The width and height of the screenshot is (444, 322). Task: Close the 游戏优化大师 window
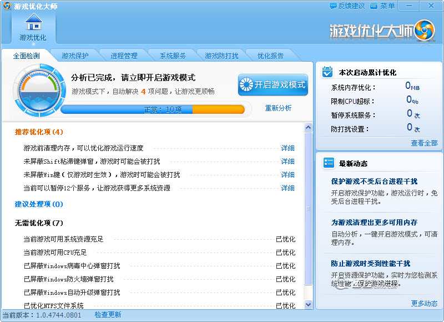coord(431,6)
